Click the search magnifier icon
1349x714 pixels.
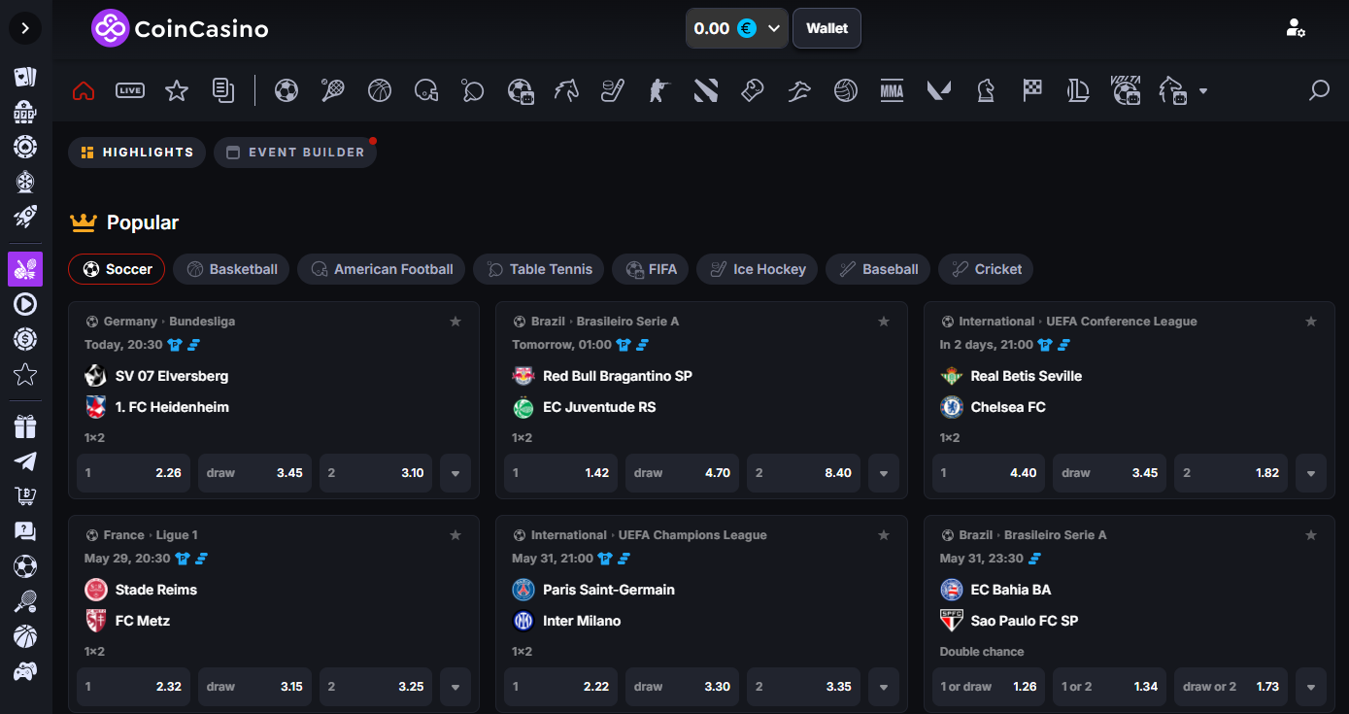1319,91
